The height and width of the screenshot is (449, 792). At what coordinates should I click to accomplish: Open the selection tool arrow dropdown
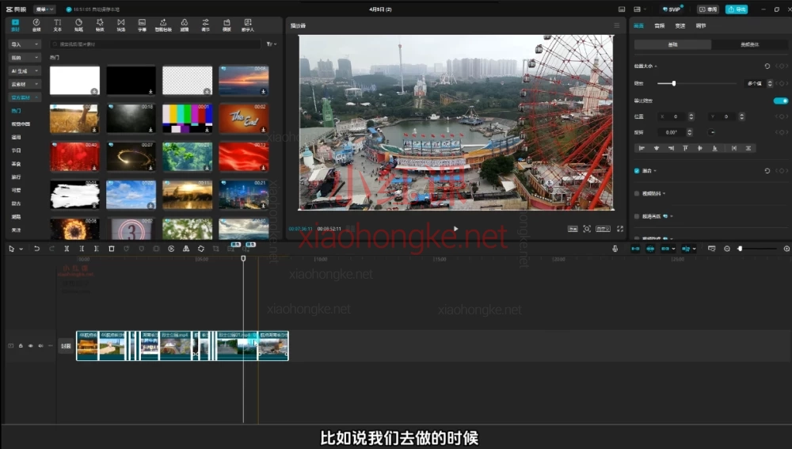point(21,249)
